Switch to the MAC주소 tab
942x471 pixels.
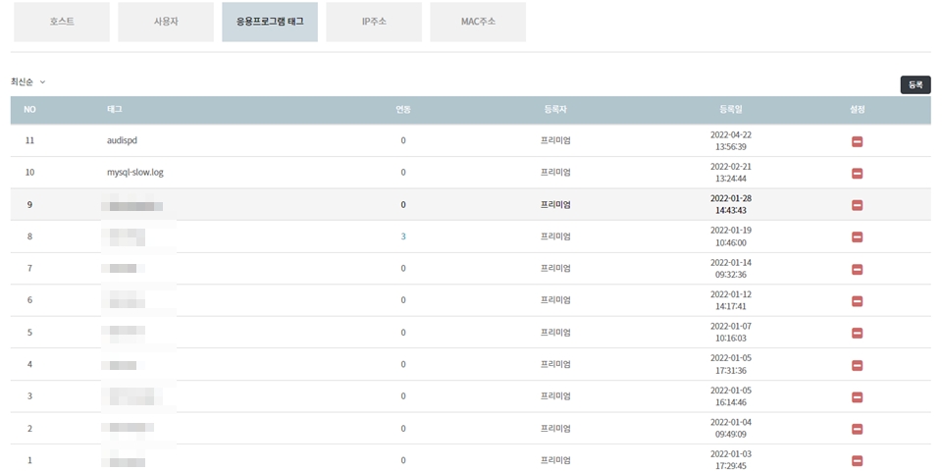coord(478,22)
